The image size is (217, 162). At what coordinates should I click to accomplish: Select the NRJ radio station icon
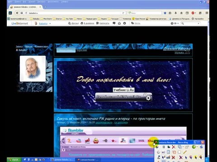click(x=87, y=141)
